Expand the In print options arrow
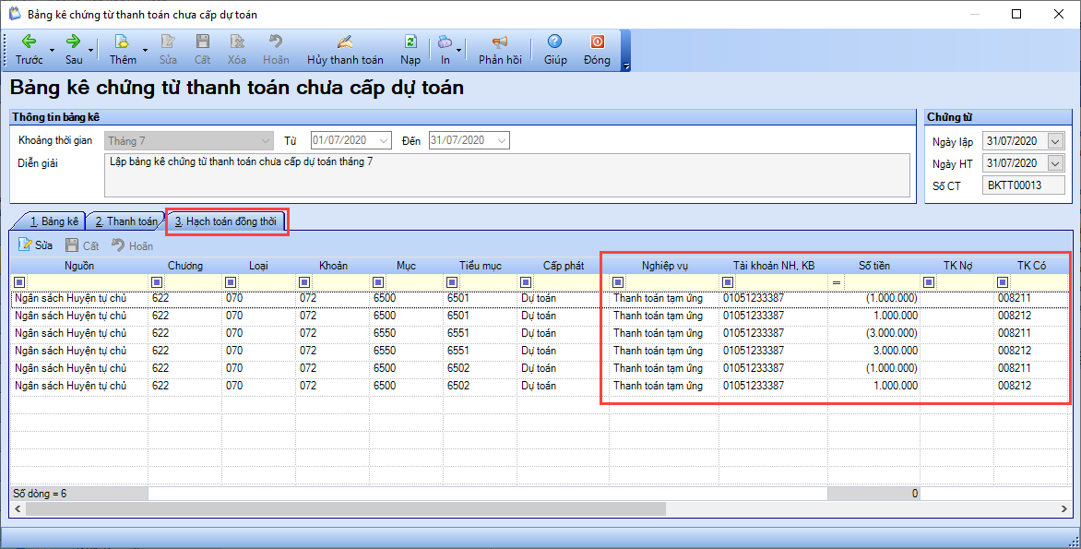The height and width of the screenshot is (549, 1081). (459, 50)
